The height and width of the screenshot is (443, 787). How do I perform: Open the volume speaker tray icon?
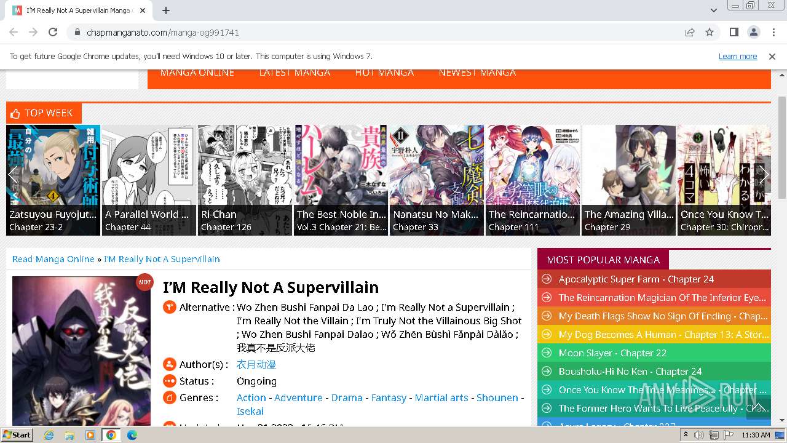(698, 435)
